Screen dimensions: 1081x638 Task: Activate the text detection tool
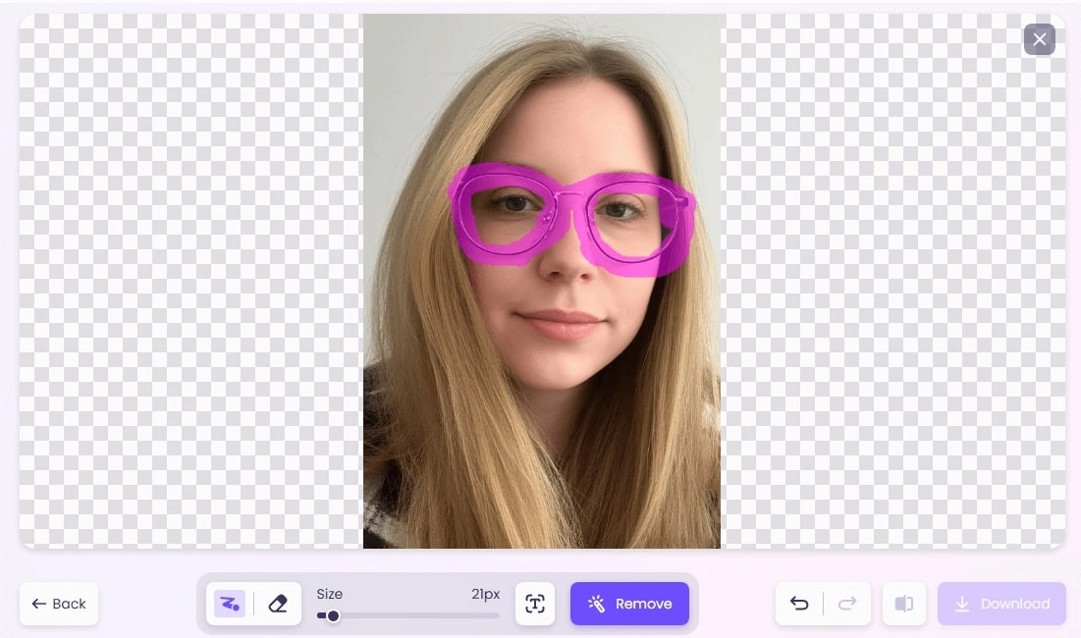tap(535, 604)
